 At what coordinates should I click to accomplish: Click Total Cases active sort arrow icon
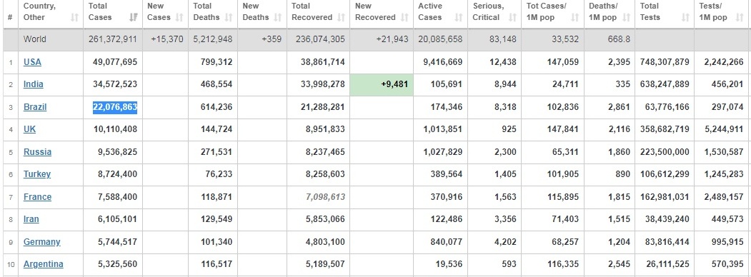coord(134,18)
